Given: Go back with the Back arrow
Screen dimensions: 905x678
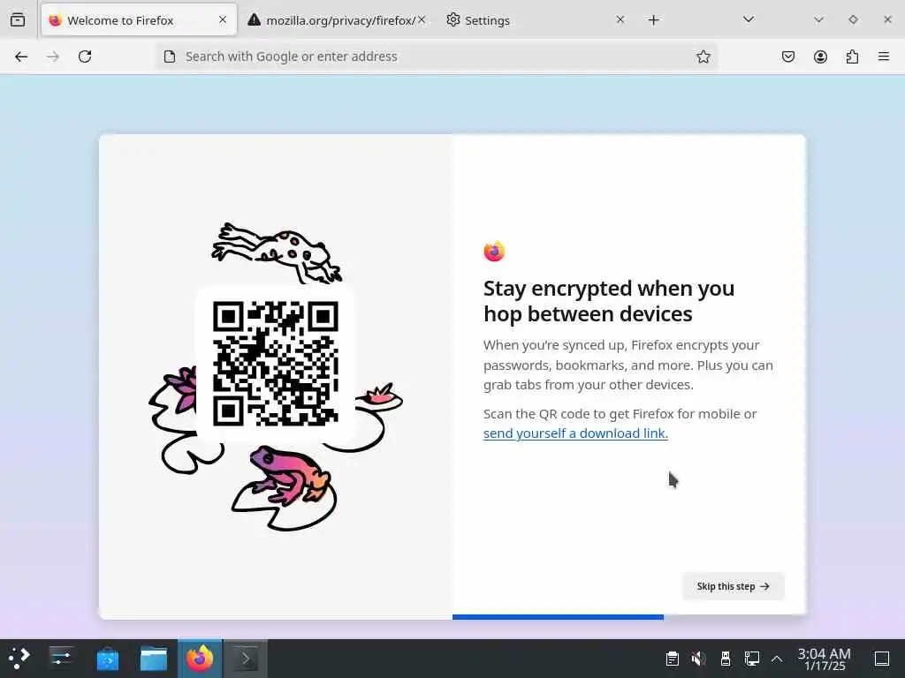Looking at the screenshot, I should (x=21, y=56).
